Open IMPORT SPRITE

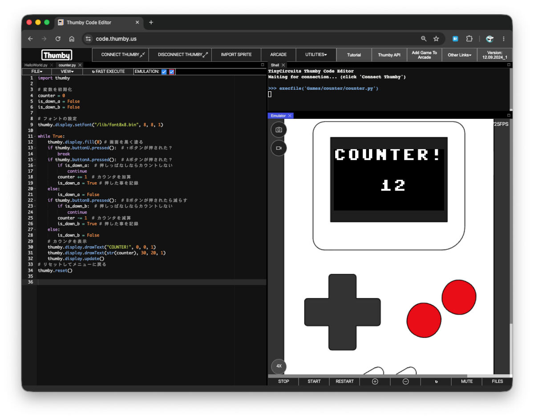coord(236,55)
